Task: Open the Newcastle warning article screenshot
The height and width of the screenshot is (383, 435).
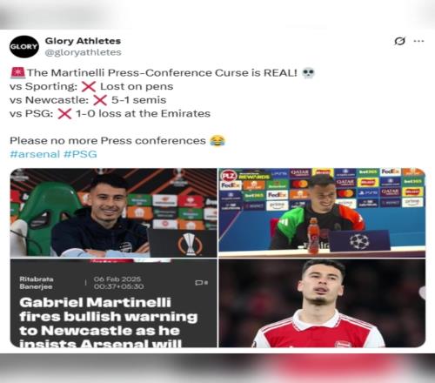Action: pos(113,303)
